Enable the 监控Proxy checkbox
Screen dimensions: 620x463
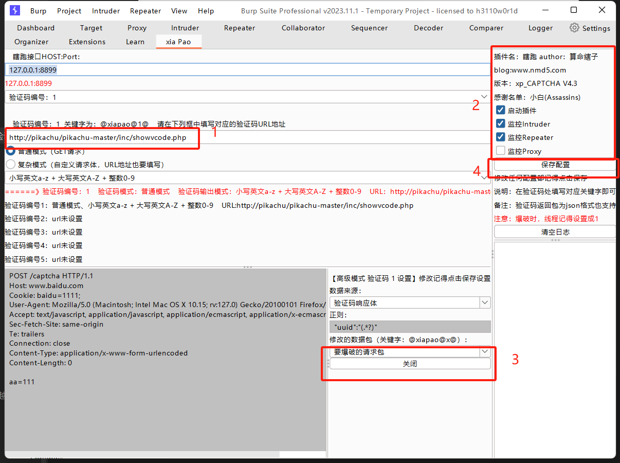click(500, 151)
